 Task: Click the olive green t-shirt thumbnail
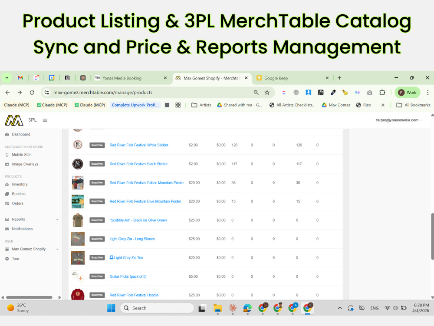[x=78, y=220]
